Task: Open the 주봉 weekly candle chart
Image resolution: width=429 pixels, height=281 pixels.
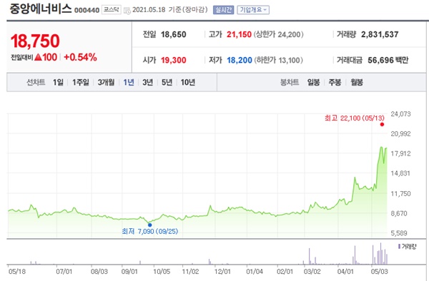Action: (335, 82)
